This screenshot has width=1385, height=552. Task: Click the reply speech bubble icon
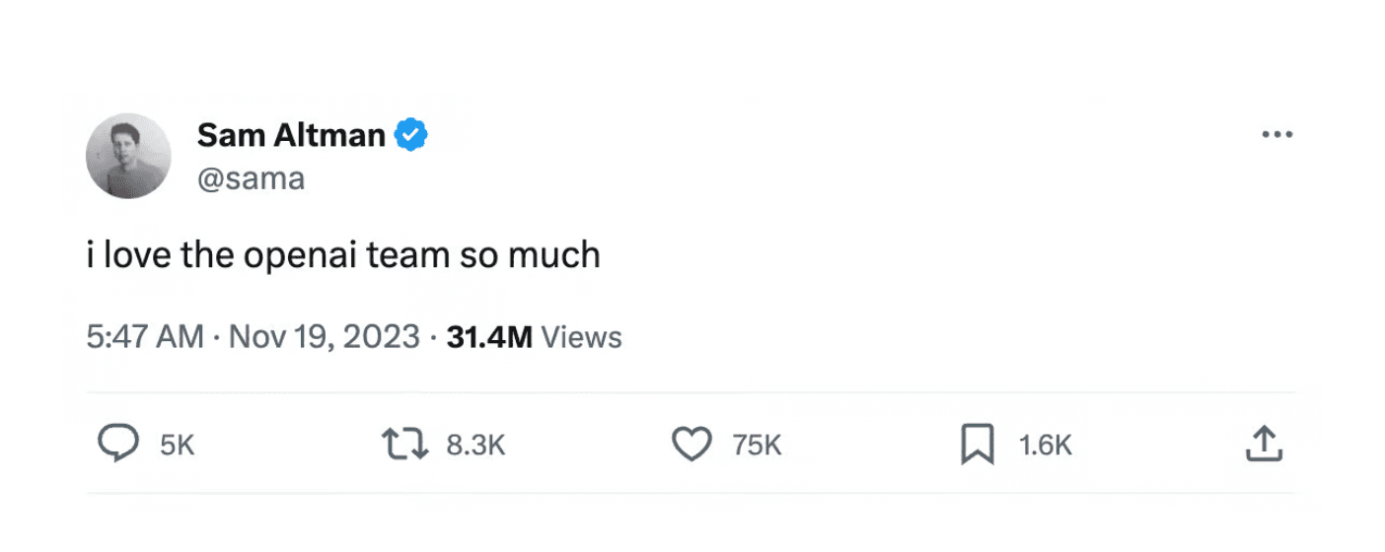(118, 445)
